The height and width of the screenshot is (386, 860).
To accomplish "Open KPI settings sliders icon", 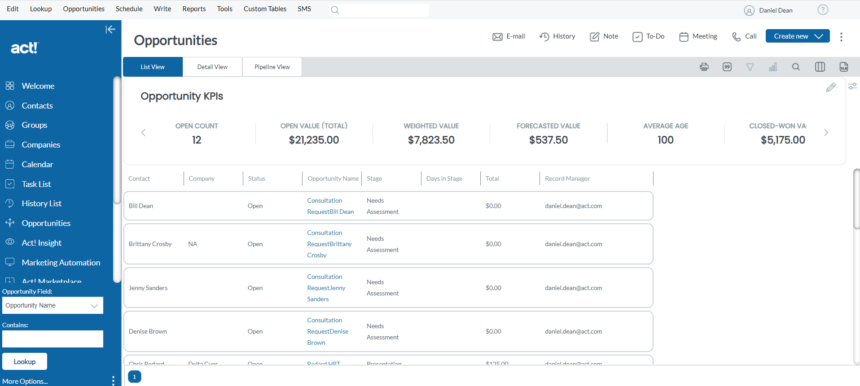I will point(852,86).
